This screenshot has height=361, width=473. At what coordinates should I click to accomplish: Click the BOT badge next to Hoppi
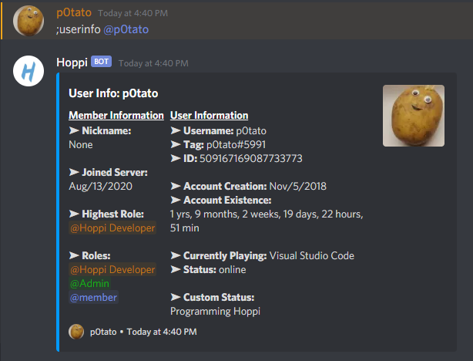(102, 62)
